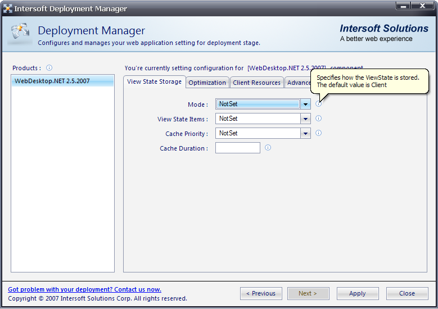
Task: Open the Mode dropdown list
Action: point(305,104)
